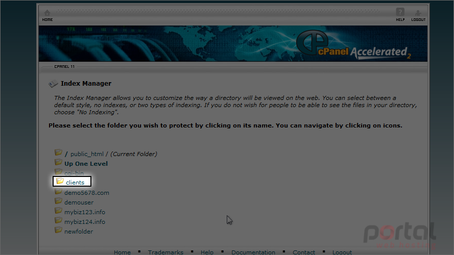Select the clients folder name
Screen dimensions: 454x255
coord(75,183)
